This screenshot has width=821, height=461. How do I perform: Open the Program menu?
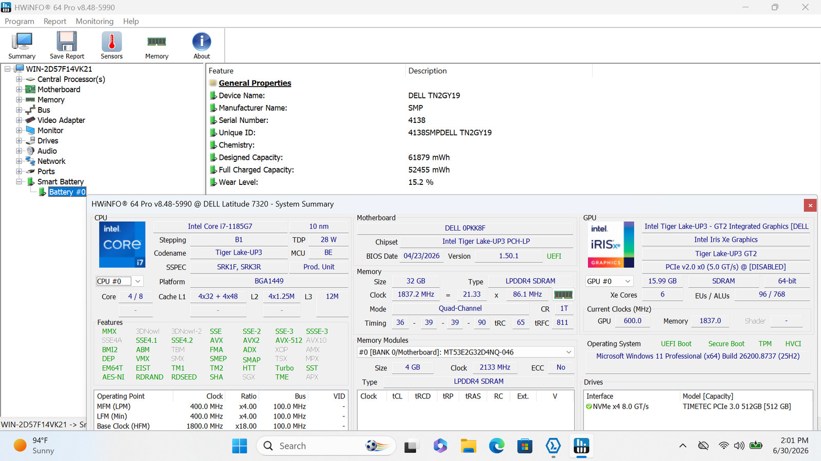pos(19,21)
